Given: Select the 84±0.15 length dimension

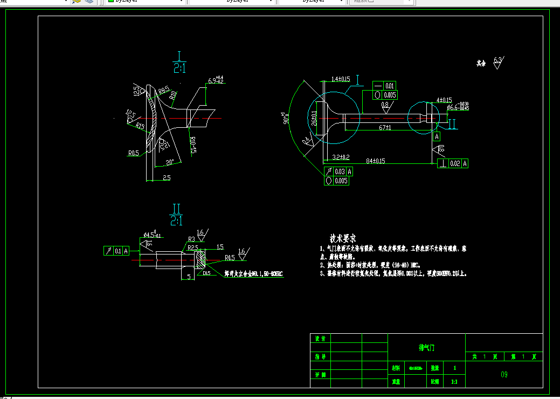Looking at the screenshot, I should pyautogui.click(x=375, y=161).
